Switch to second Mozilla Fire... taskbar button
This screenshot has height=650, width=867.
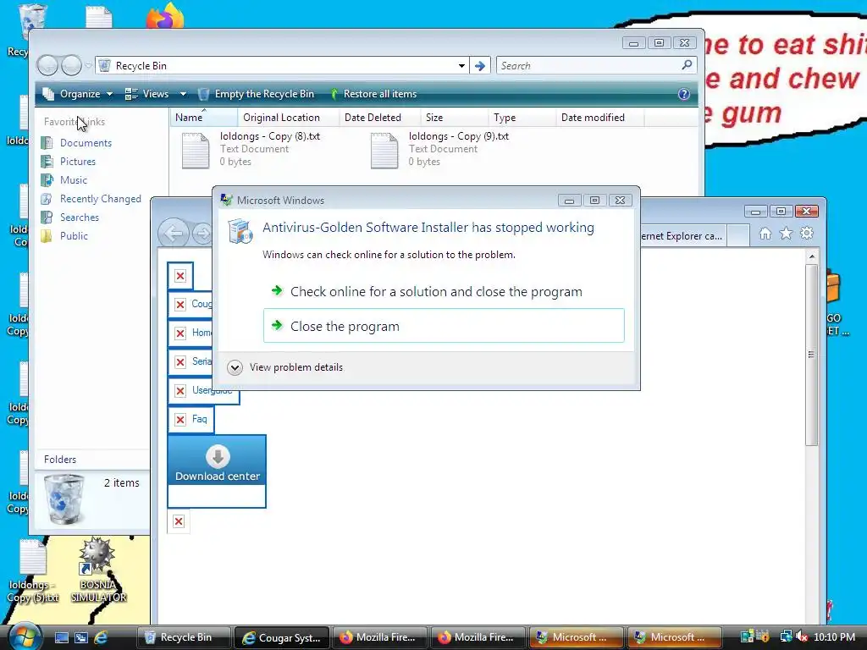click(478, 637)
